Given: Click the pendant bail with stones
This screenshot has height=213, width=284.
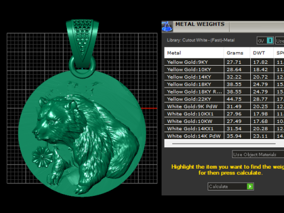Looking at the screenshot, I should 82,43.
